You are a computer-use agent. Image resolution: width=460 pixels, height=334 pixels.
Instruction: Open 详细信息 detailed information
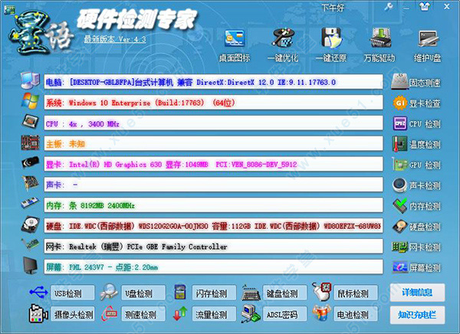click(x=417, y=292)
